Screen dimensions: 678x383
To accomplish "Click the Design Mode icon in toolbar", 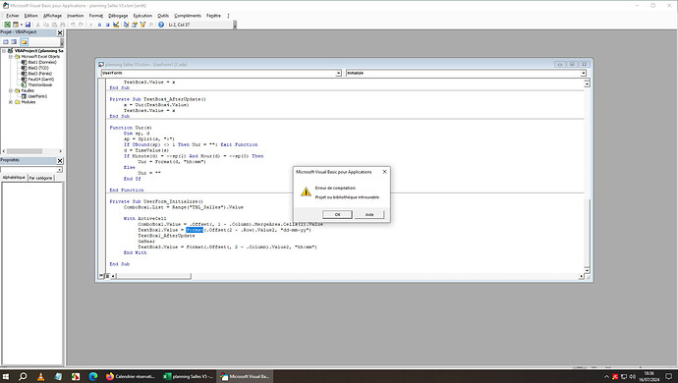I will (116, 25).
